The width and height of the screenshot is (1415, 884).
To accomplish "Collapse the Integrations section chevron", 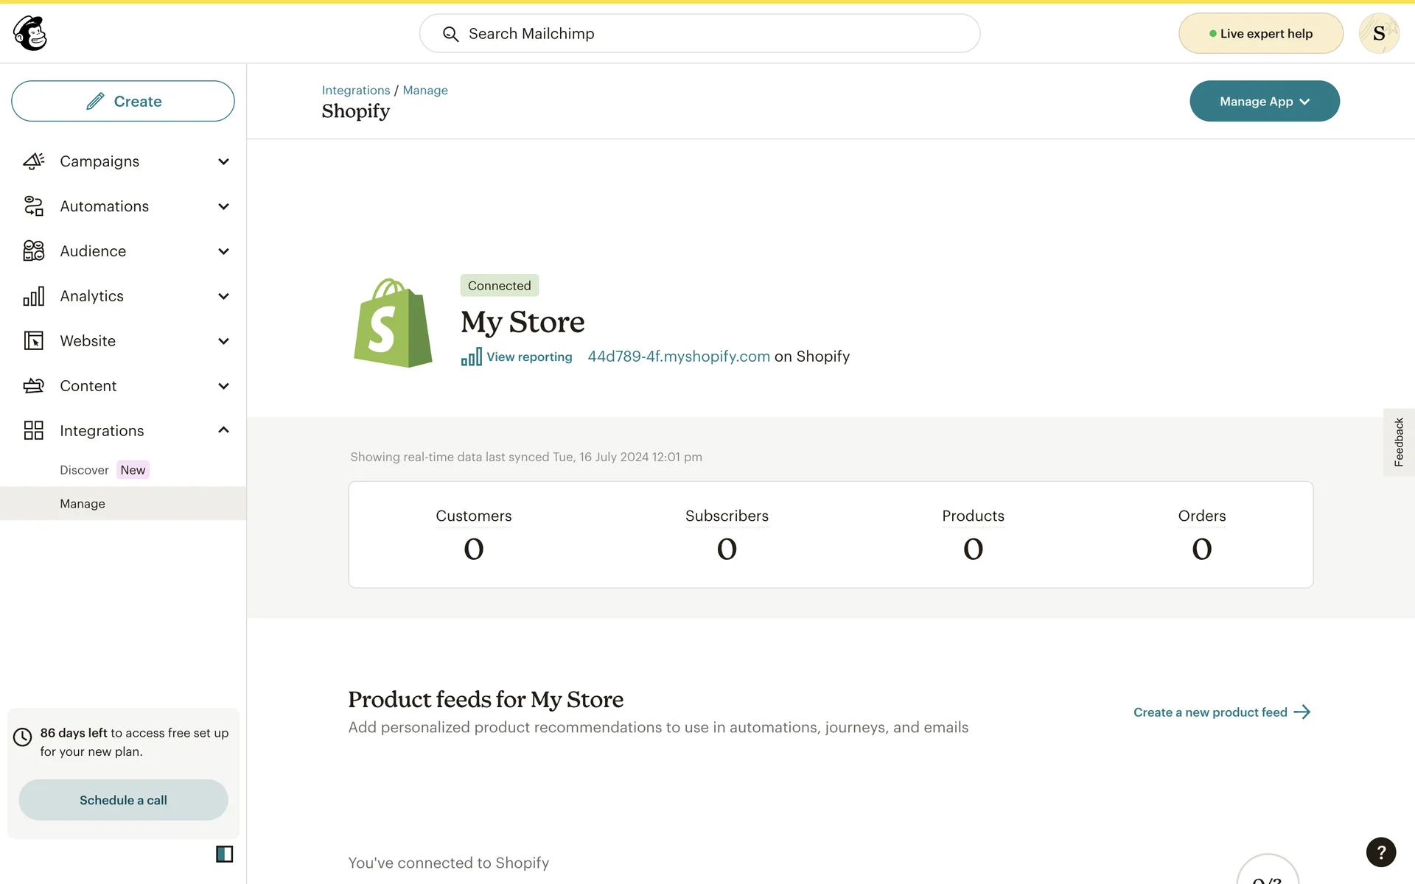I will (x=223, y=430).
